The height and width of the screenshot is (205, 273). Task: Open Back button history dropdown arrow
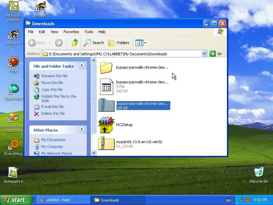49,42
